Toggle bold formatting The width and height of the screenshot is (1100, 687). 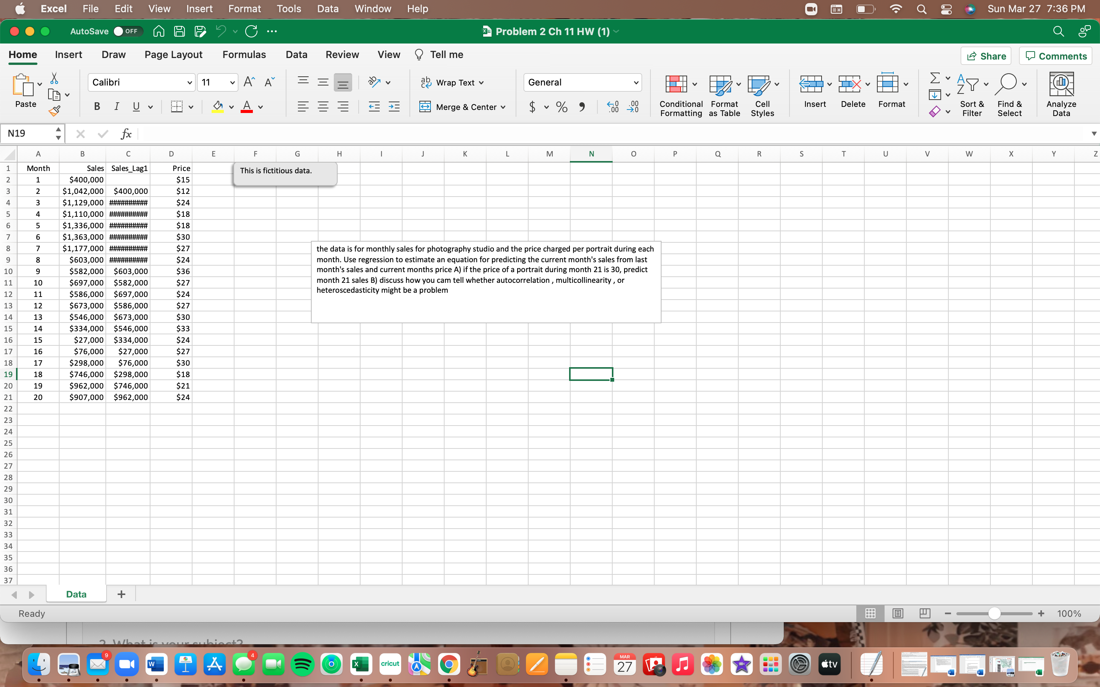[x=96, y=107]
